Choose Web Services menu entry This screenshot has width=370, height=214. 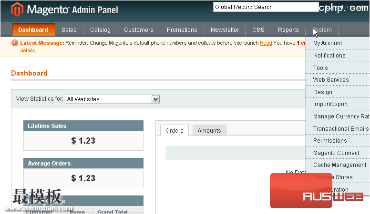pos(338,79)
